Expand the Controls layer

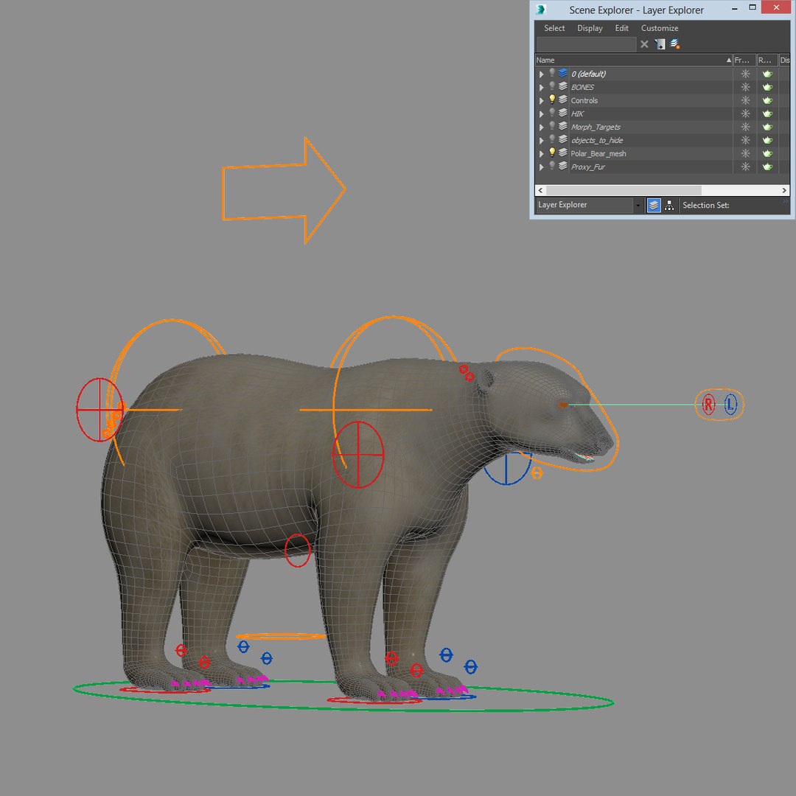[x=541, y=100]
